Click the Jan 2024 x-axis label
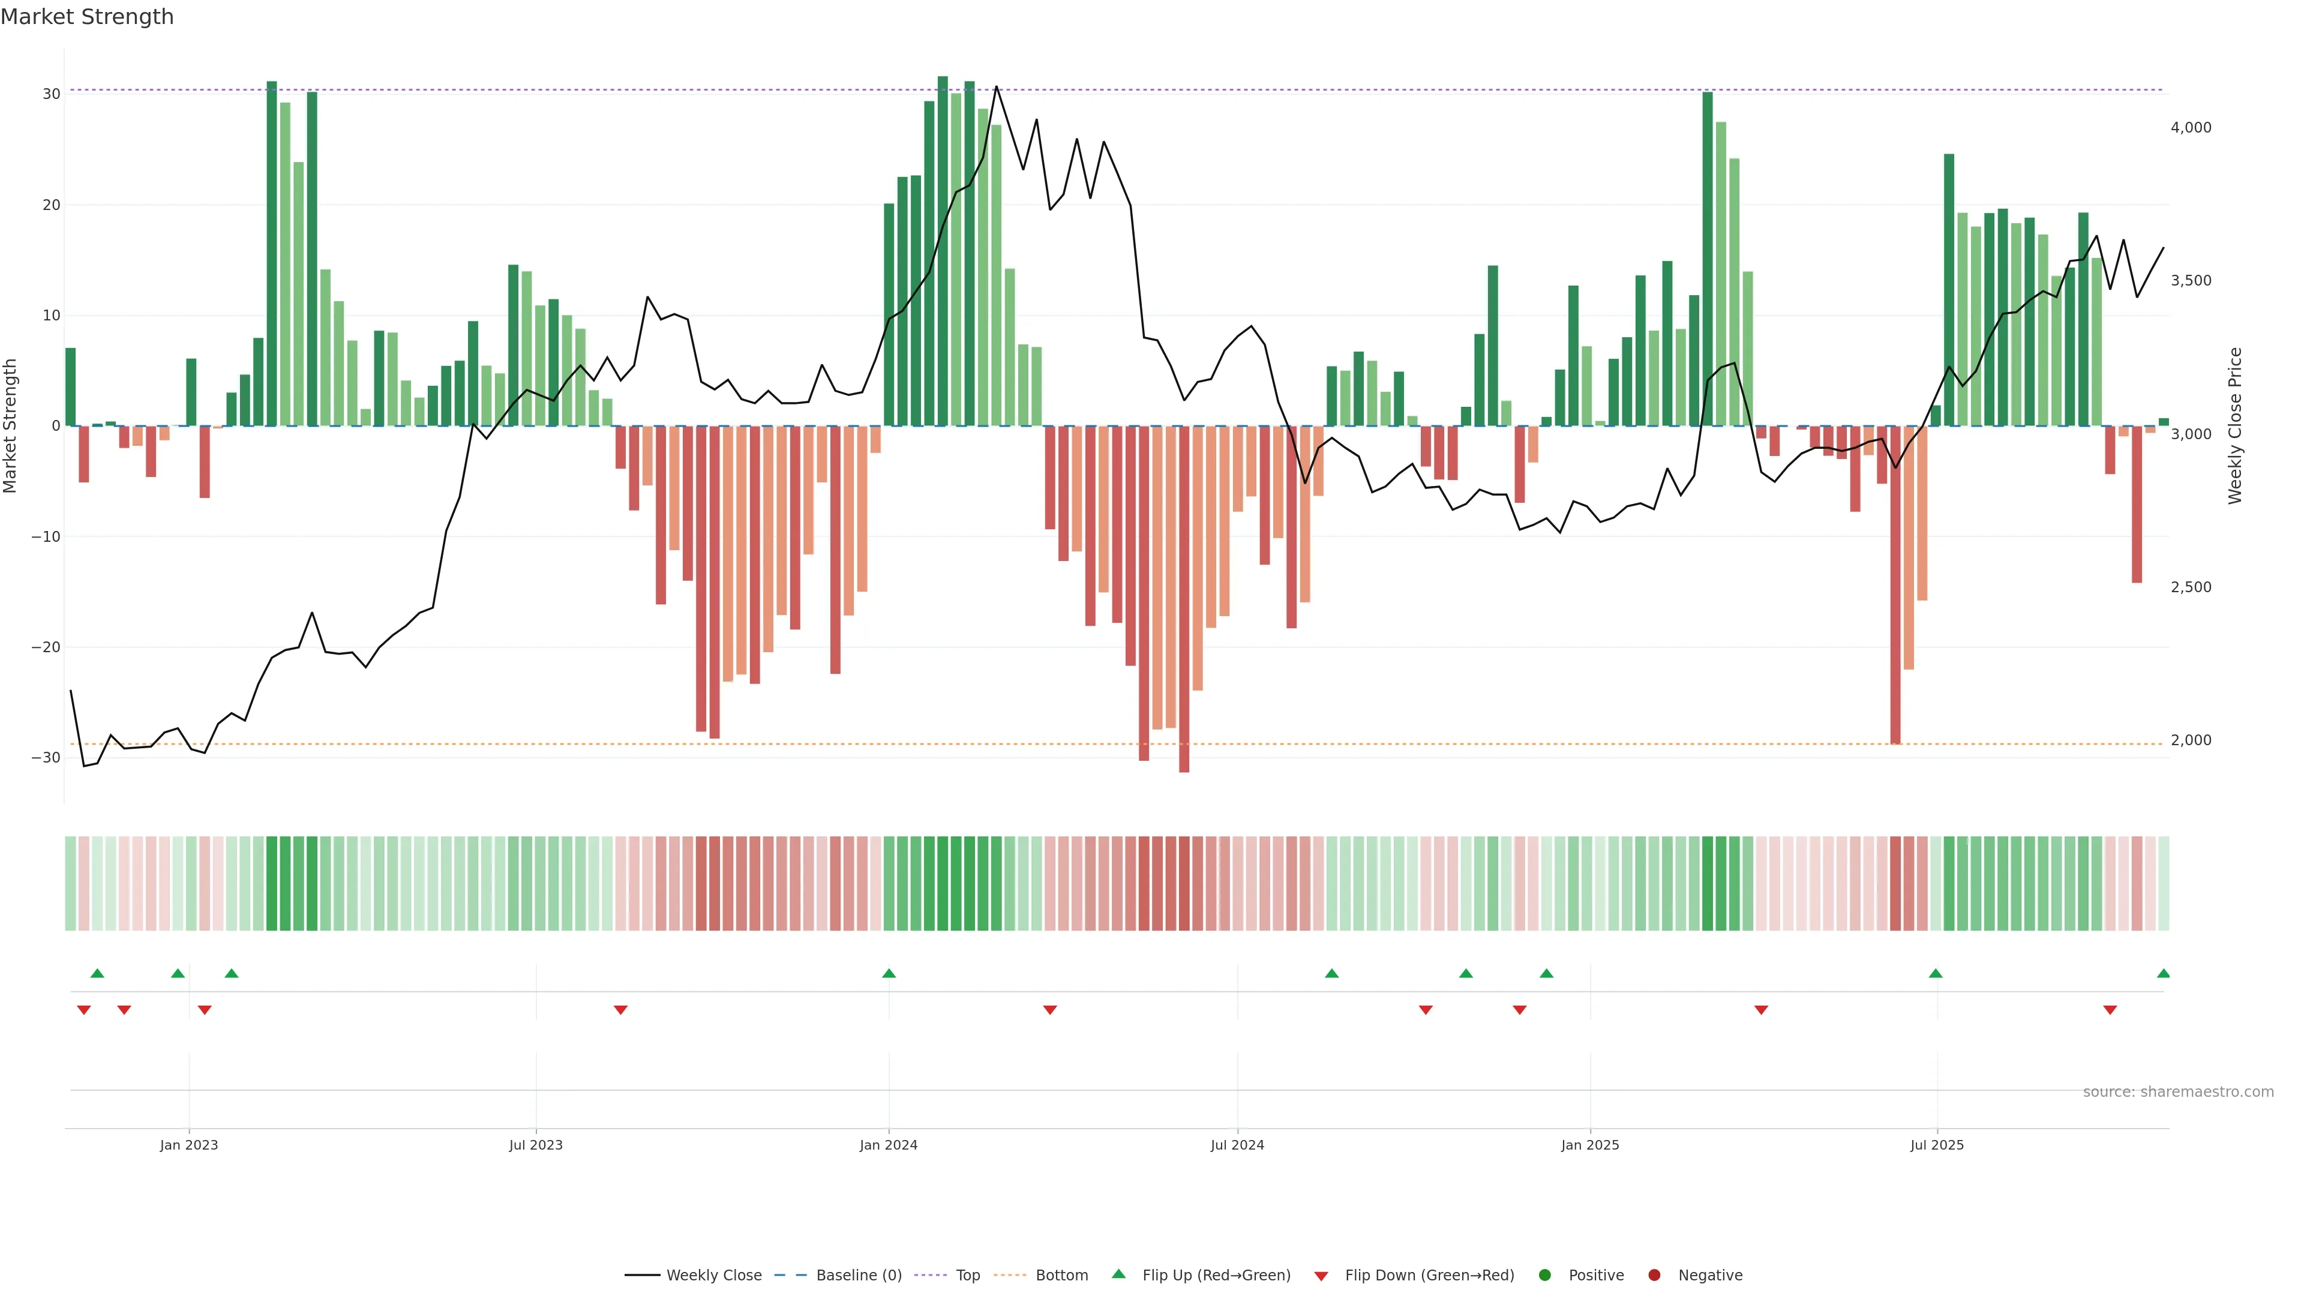This screenshot has height=1296, width=2304. click(x=888, y=1145)
